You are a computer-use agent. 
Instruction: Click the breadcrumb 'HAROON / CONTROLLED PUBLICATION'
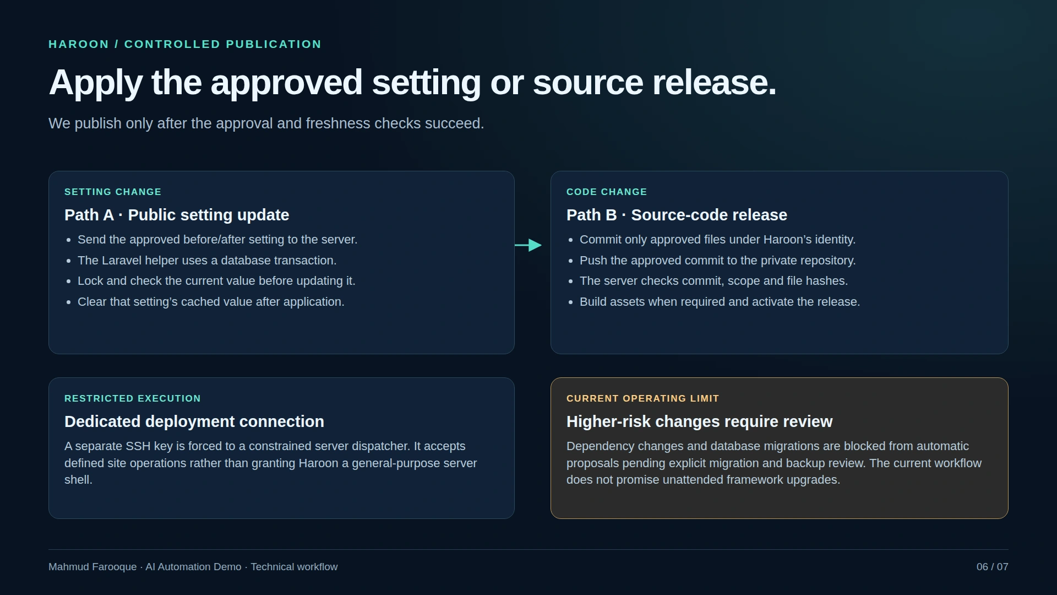185,44
